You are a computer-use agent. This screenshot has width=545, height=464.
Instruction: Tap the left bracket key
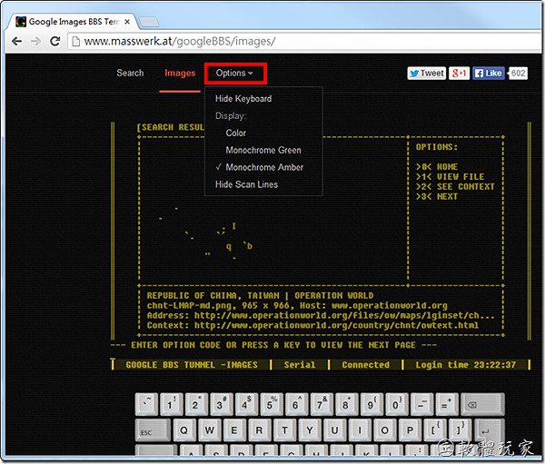pos(434,429)
